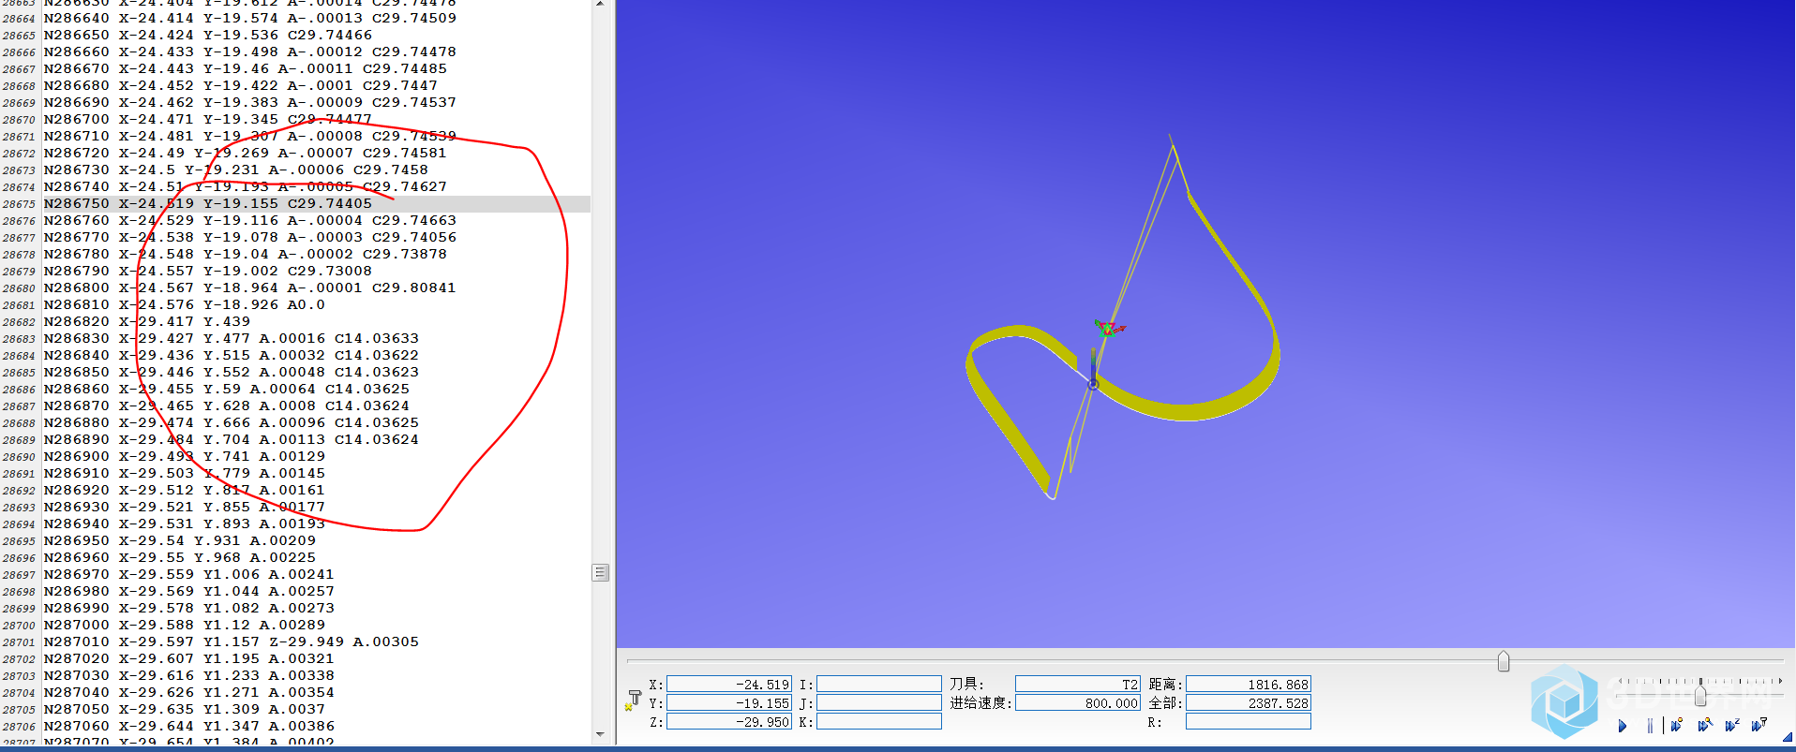The height and width of the screenshot is (752, 1796).
Task: Click the R value field
Action: click(x=1248, y=722)
